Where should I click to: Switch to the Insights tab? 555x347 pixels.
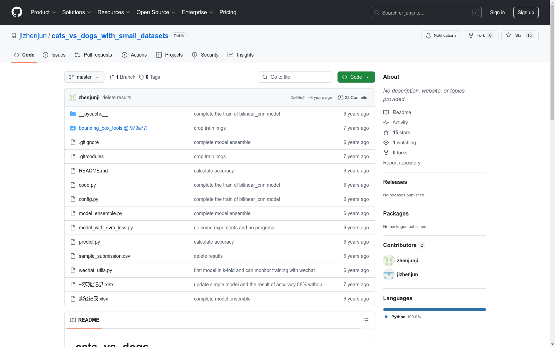coord(241,55)
